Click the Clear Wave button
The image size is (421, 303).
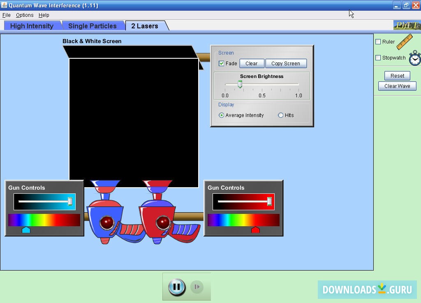pyautogui.click(x=397, y=86)
